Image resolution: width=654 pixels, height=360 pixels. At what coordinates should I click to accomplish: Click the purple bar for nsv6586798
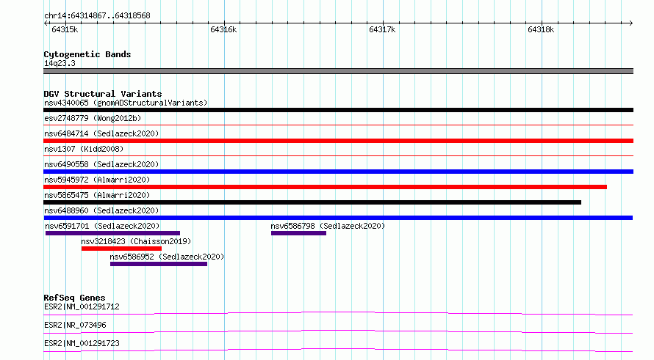[298, 233]
